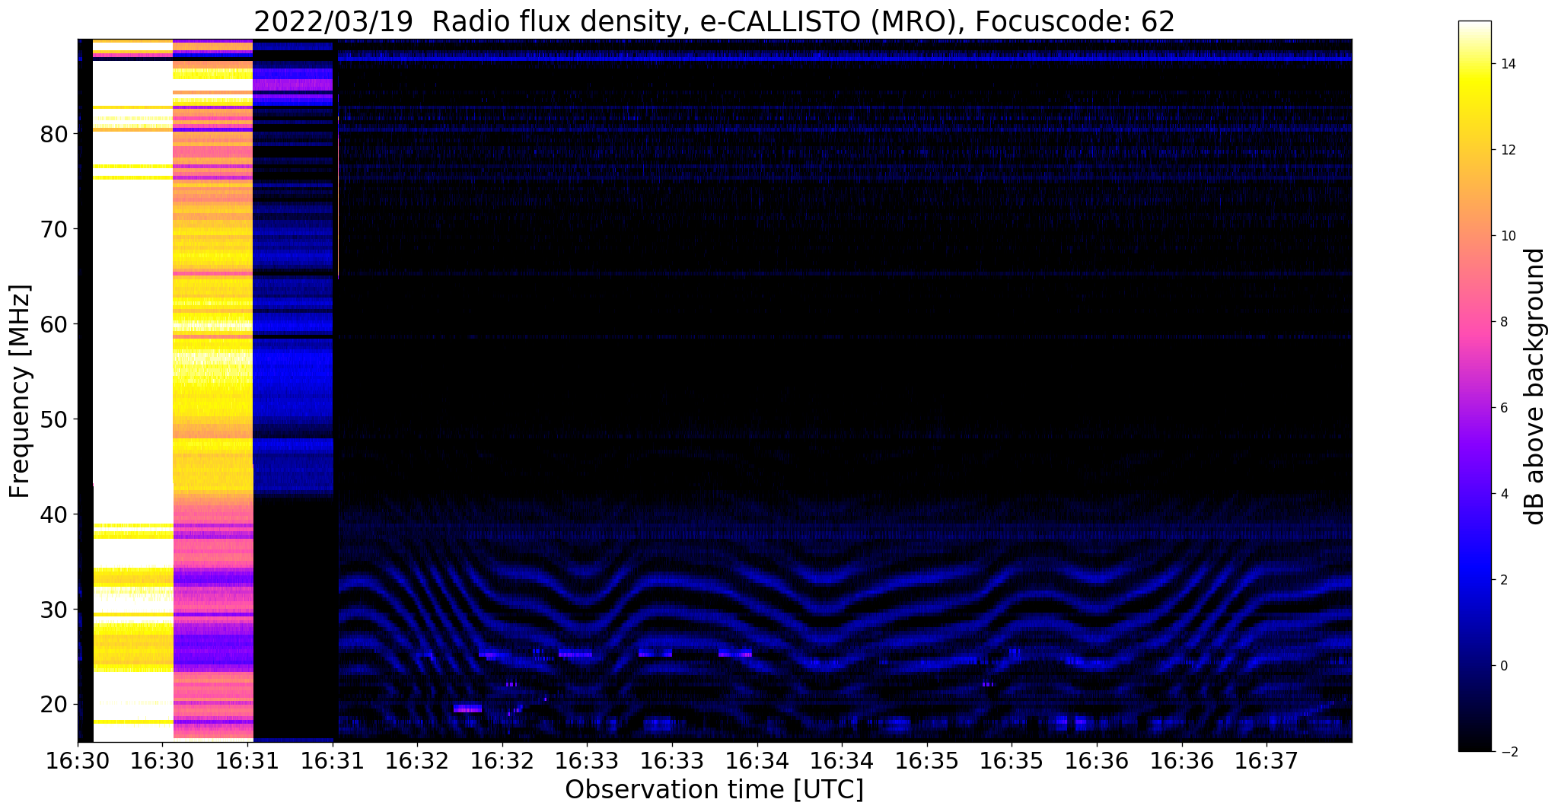Image resolution: width=1558 pixels, height=812 pixels.
Task: Click the colorbar tick value 10
Action: [1507, 236]
